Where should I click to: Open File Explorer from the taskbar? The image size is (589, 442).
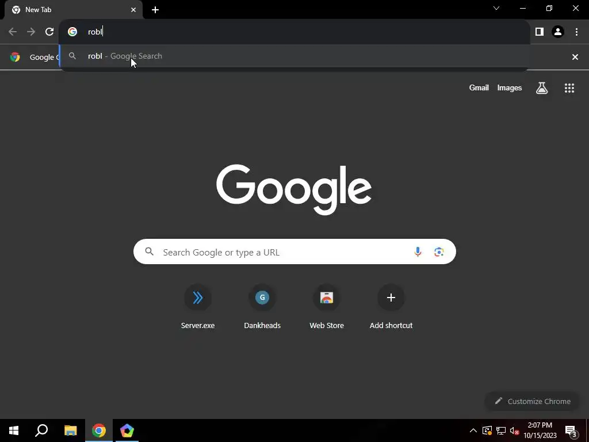coord(70,430)
